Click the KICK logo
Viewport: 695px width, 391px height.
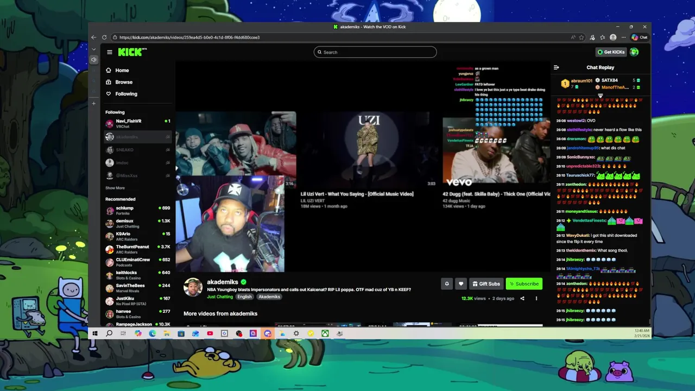[x=132, y=52]
